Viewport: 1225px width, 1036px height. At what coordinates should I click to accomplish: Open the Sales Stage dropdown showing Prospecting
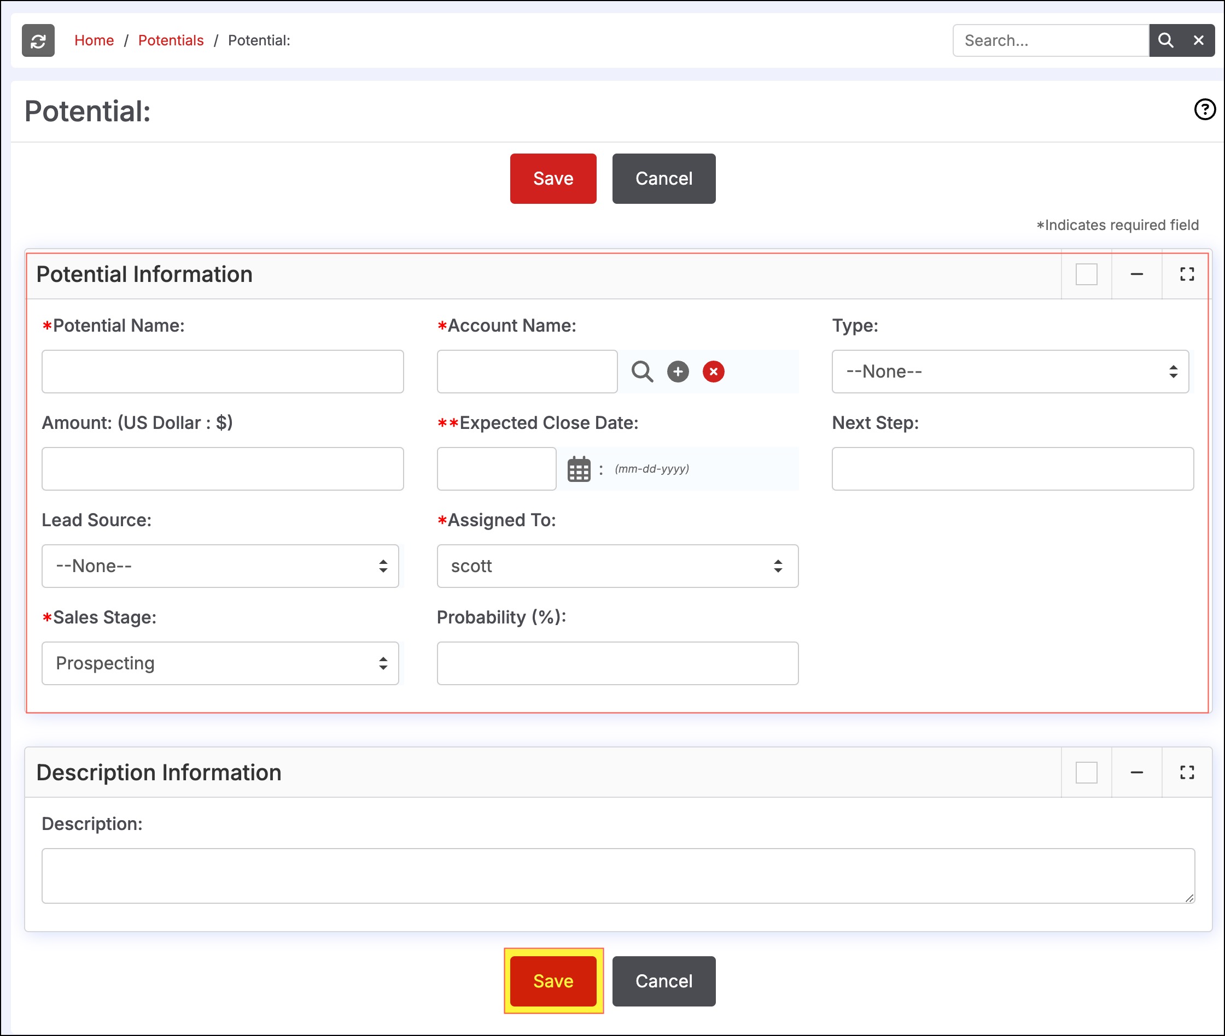(x=220, y=664)
